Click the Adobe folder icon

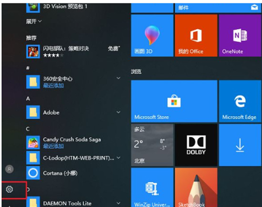33,112
